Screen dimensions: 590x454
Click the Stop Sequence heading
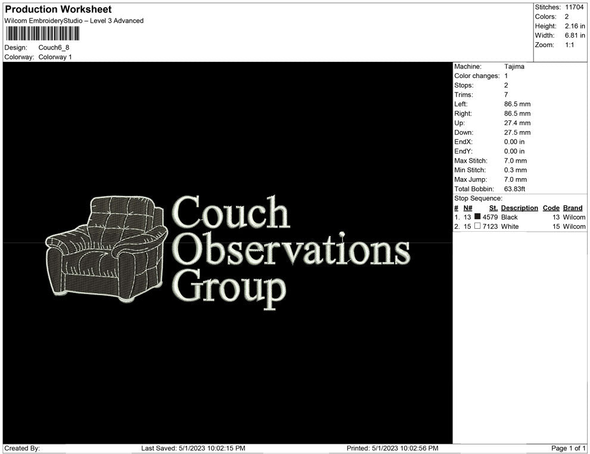click(478, 198)
